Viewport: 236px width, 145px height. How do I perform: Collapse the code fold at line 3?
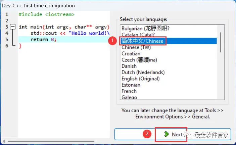(13, 27)
